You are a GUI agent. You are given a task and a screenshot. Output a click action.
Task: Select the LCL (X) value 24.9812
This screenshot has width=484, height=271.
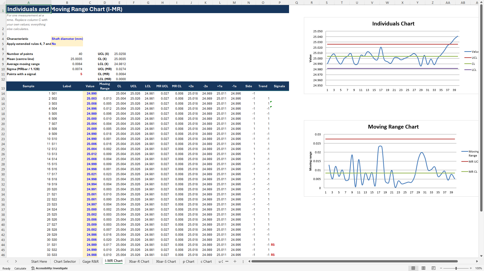(119, 64)
